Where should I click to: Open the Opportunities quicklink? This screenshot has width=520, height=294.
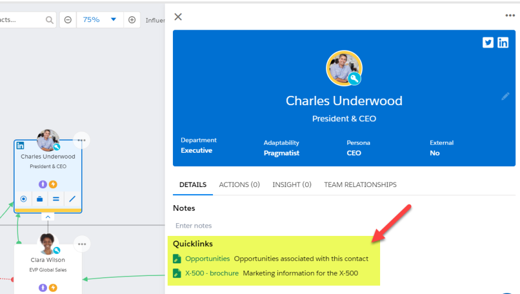point(207,259)
